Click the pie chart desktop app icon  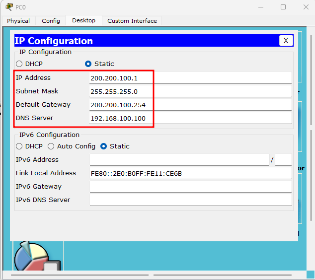pyautogui.click(x=37, y=256)
